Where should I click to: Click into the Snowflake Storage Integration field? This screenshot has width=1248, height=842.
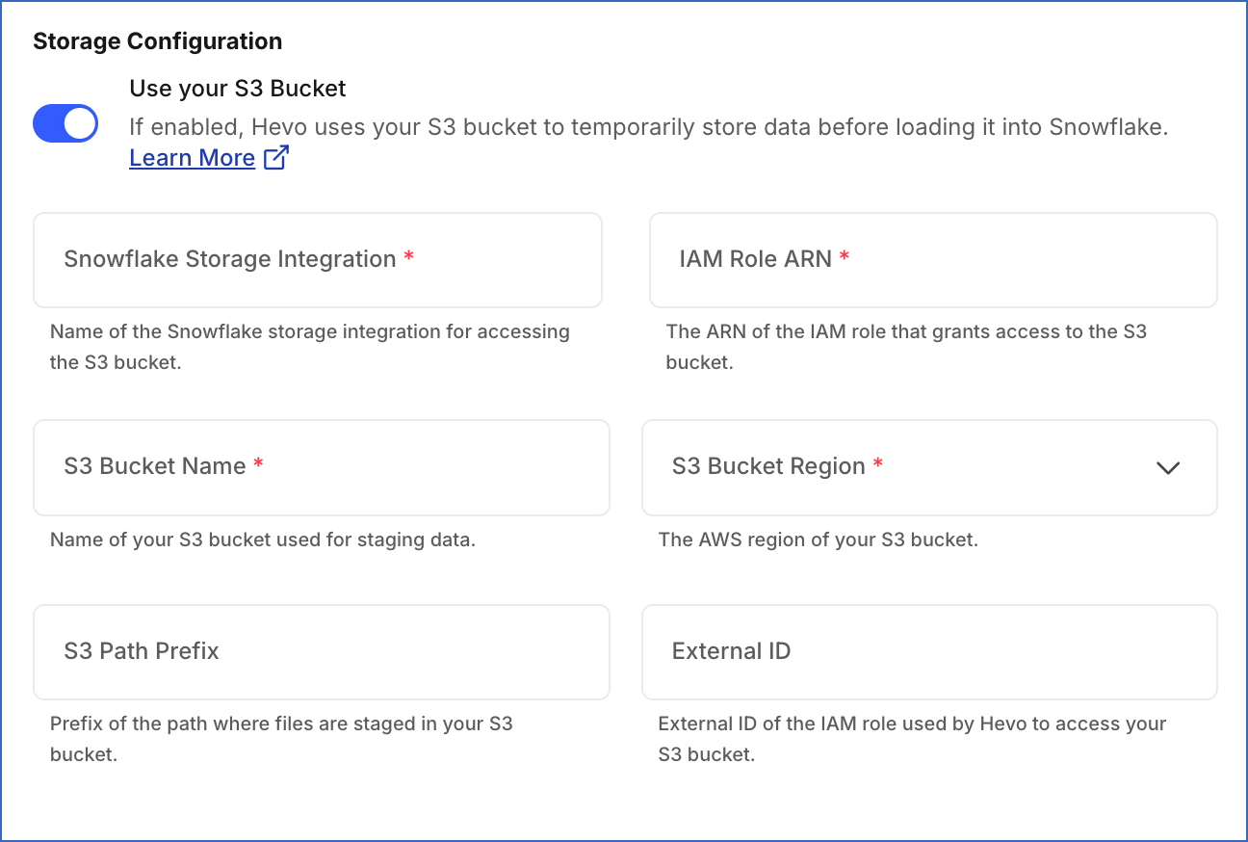click(x=318, y=259)
